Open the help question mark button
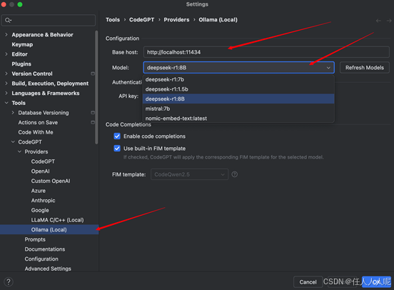The height and width of the screenshot is (290, 394). [x=9, y=281]
